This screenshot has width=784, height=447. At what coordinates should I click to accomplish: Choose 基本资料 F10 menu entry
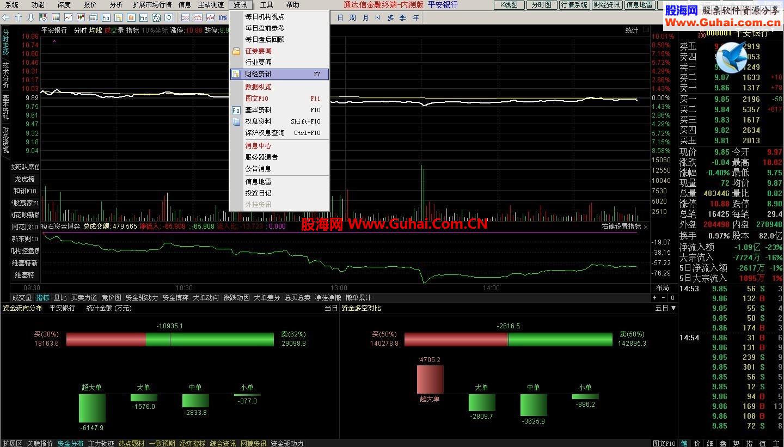point(279,110)
